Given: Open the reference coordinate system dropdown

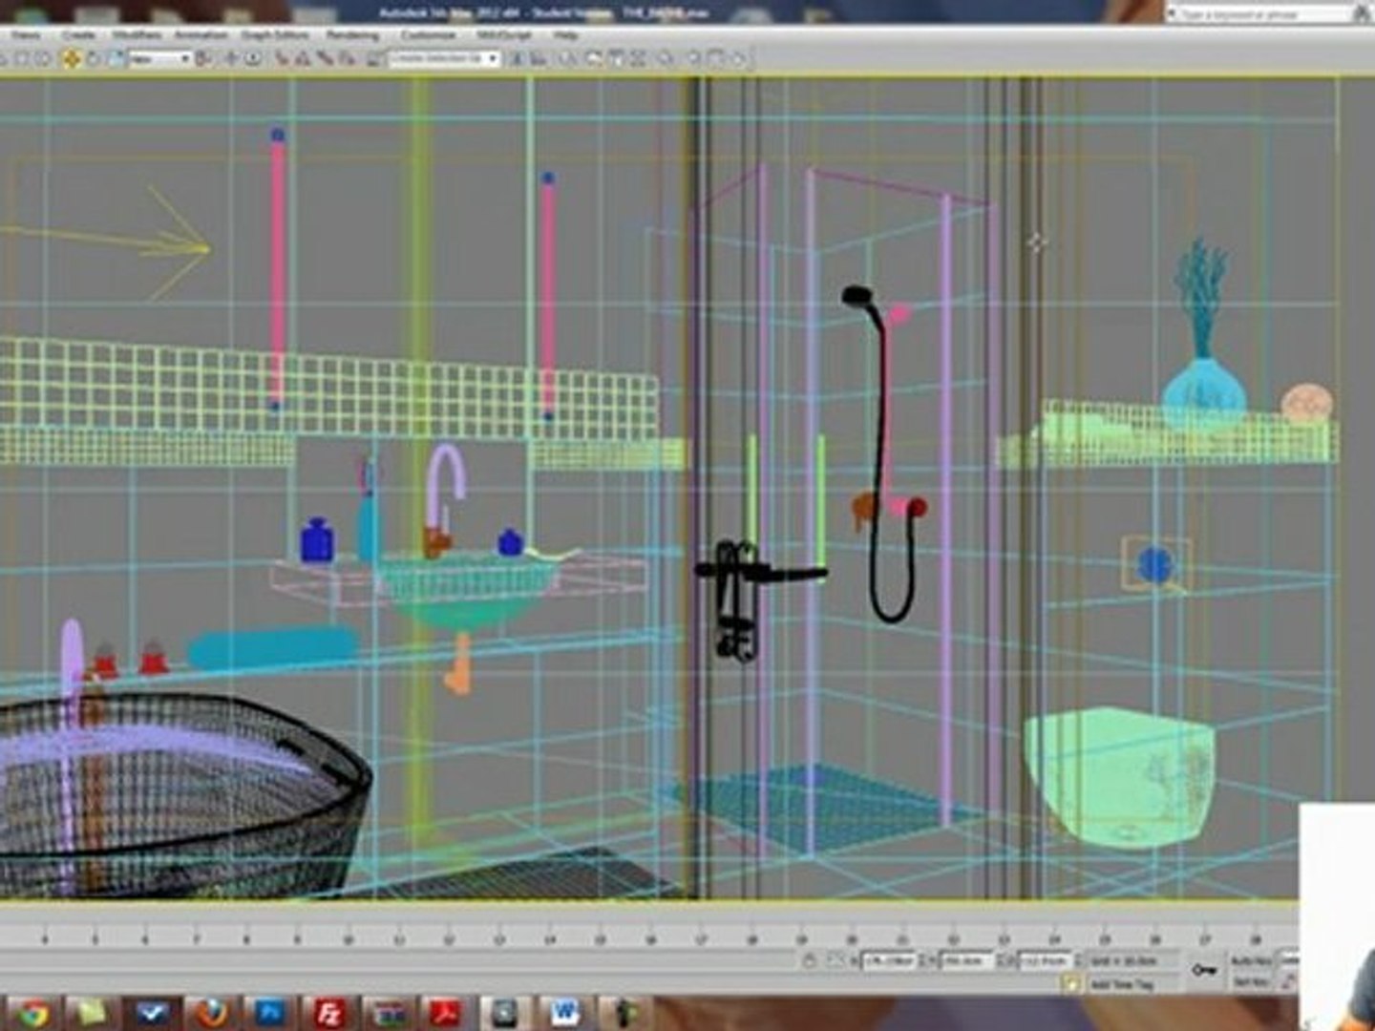Looking at the screenshot, I should pos(159,59).
